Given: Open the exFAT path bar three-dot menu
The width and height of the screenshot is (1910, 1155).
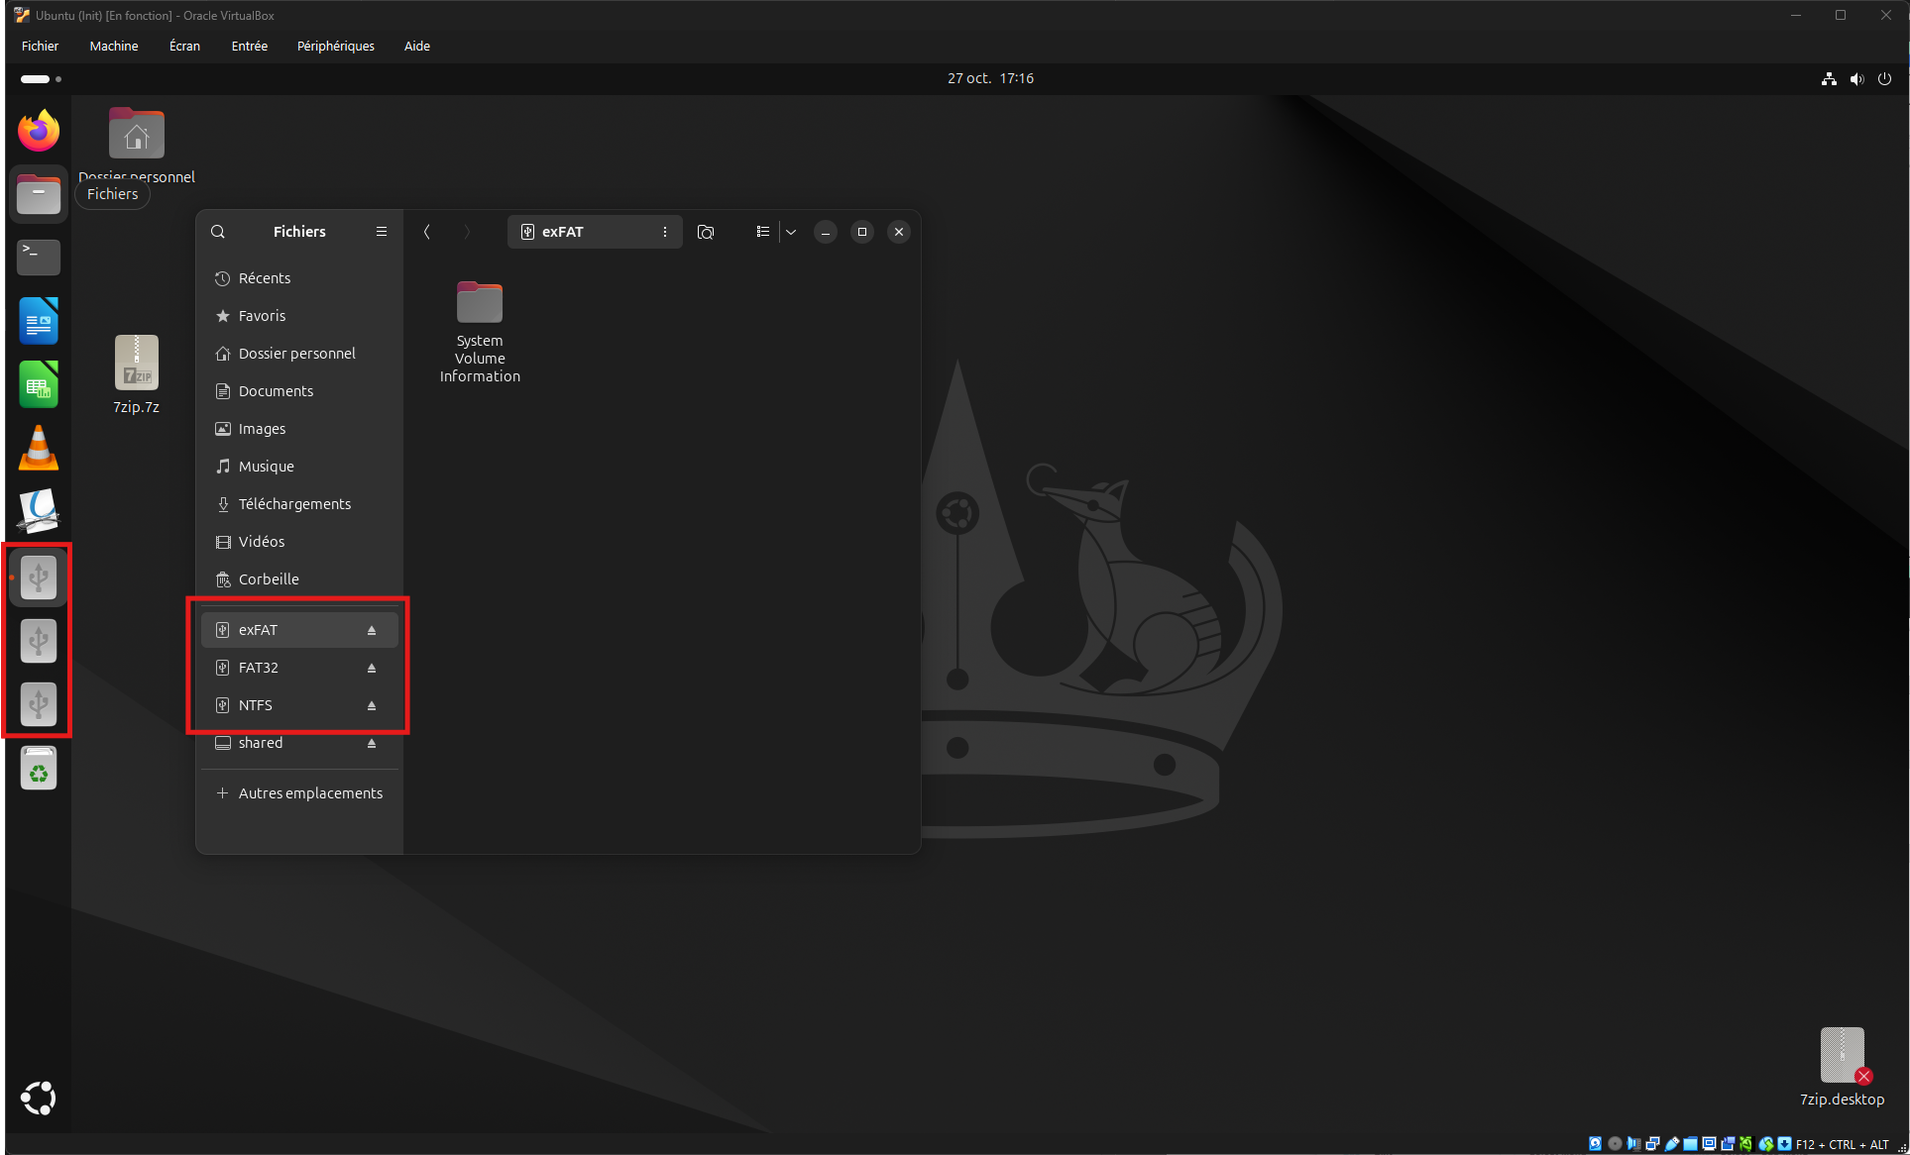Looking at the screenshot, I should [665, 232].
